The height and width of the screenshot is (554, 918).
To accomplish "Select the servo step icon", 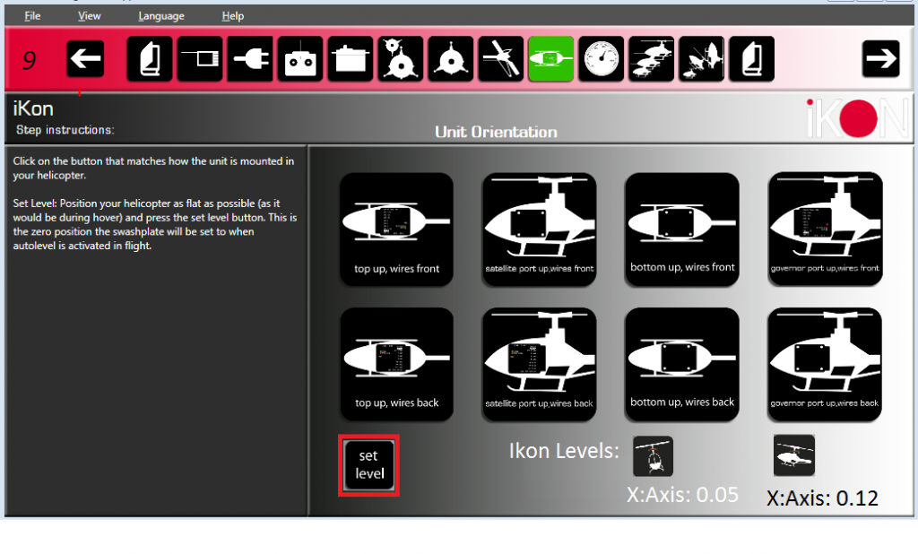I will tap(351, 58).
